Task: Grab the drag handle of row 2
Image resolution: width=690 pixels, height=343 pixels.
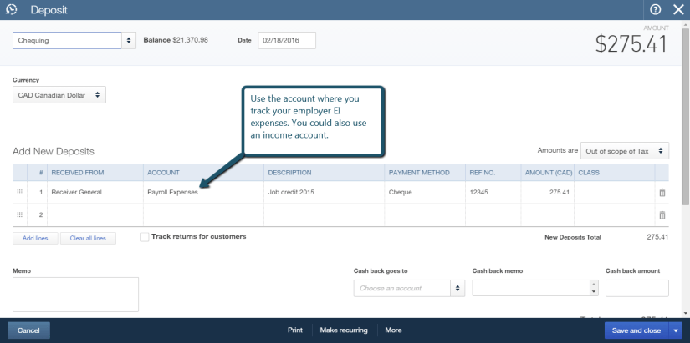Action: [x=20, y=215]
